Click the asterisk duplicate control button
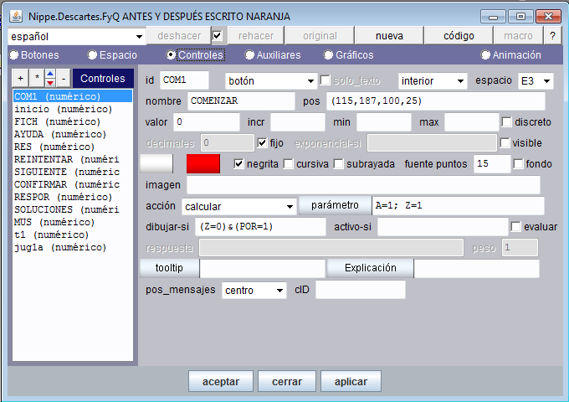This screenshot has width=569, height=402. pyautogui.click(x=36, y=79)
